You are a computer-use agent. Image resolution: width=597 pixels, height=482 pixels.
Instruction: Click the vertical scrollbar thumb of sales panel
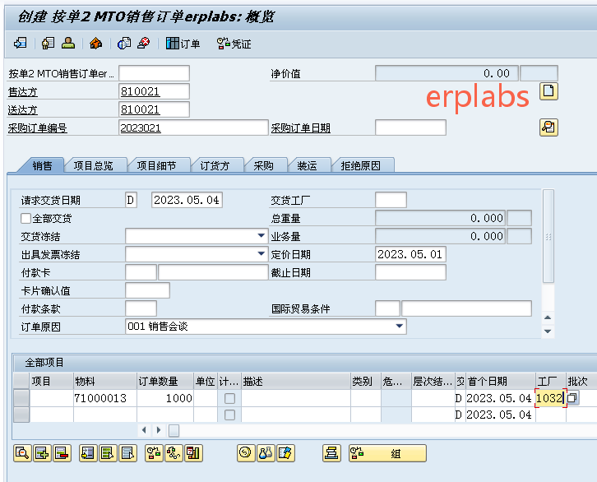(x=548, y=236)
